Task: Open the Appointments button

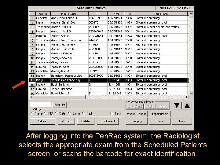Action: pos(160,114)
